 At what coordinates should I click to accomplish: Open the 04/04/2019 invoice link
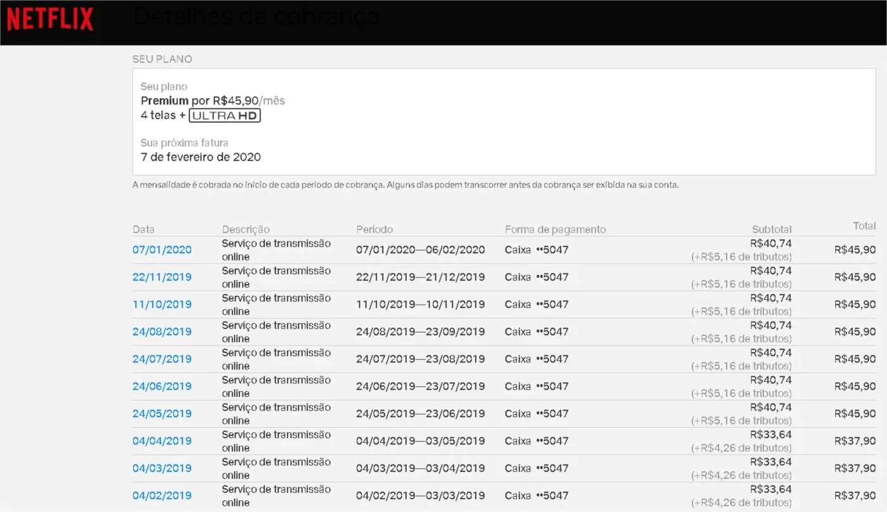click(x=162, y=440)
